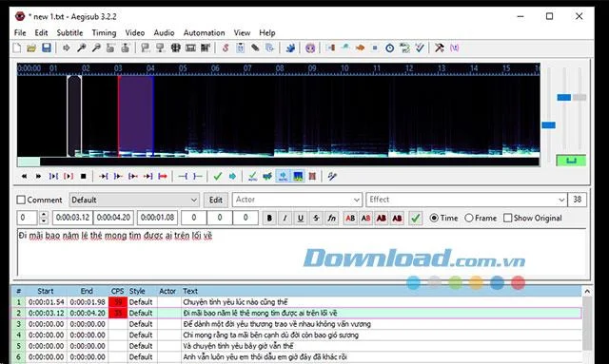Apply bold with B button

(269, 218)
